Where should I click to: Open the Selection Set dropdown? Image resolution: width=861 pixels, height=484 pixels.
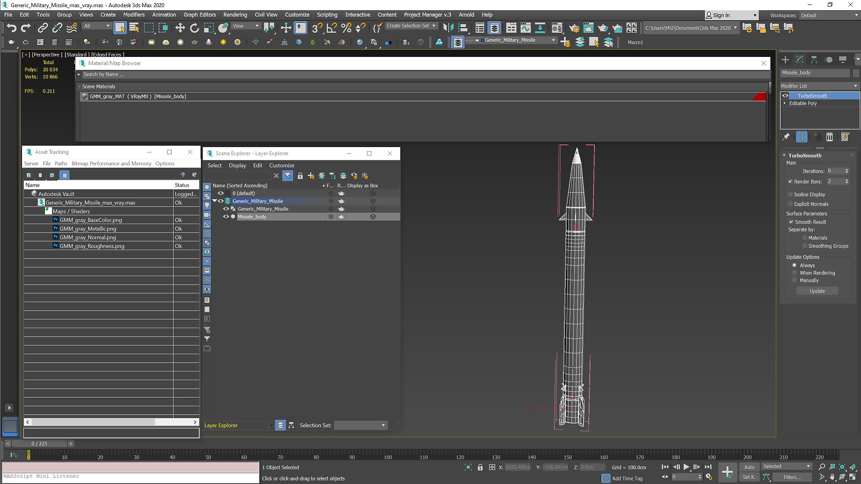click(x=361, y=425)
